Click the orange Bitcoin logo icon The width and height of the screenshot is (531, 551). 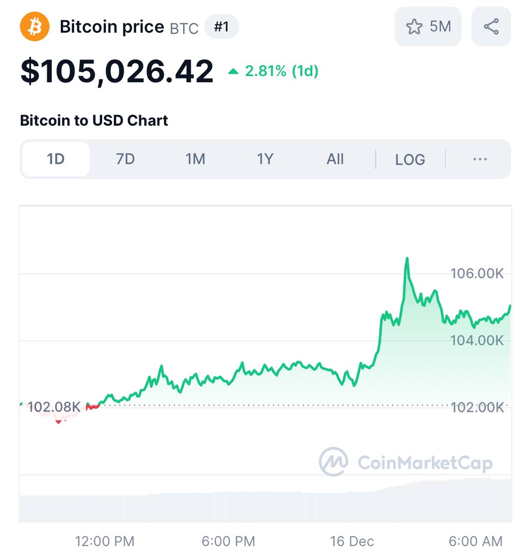[35, 27]
